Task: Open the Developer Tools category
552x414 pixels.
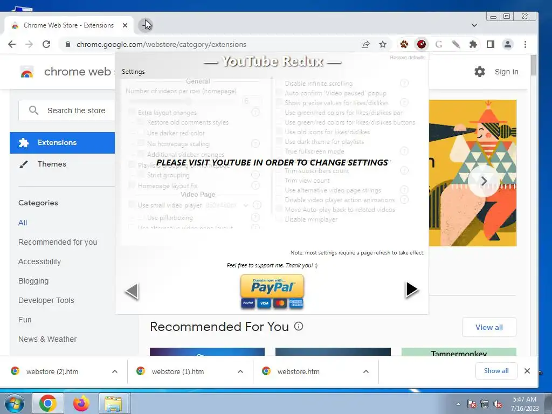Action: pyautogui.click(x=46, y=300)
